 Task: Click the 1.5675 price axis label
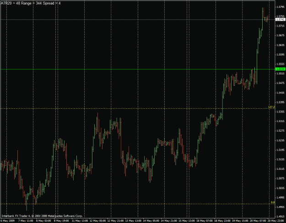coord(281,35)
